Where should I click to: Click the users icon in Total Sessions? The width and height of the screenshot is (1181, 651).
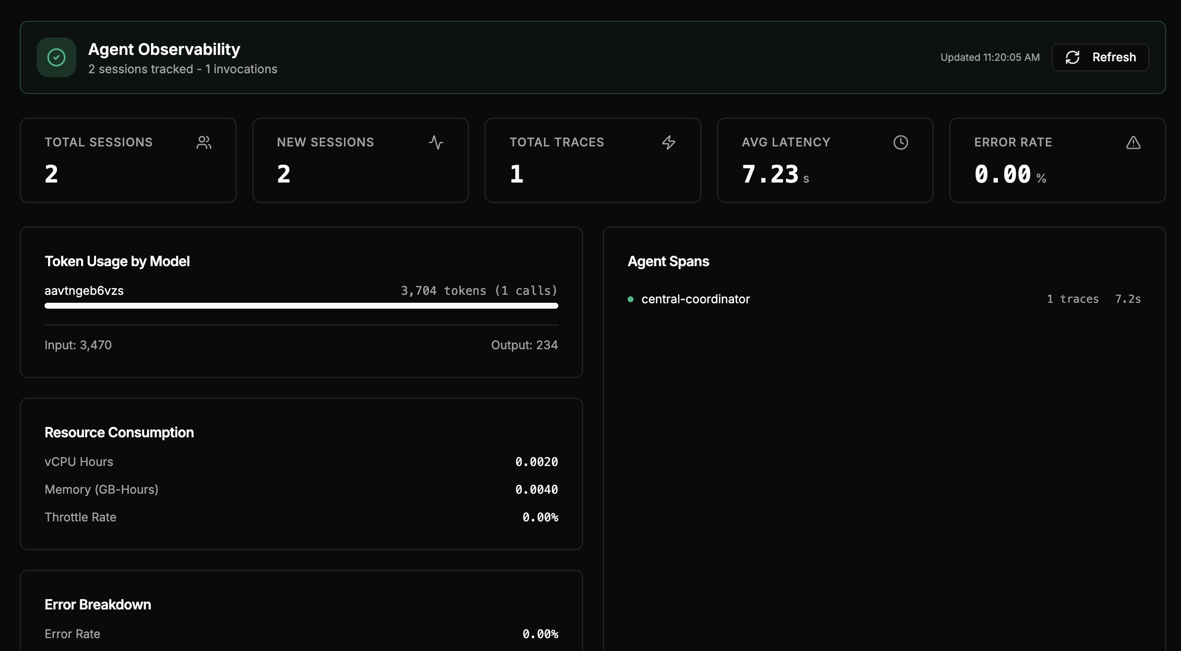(203, 142)
